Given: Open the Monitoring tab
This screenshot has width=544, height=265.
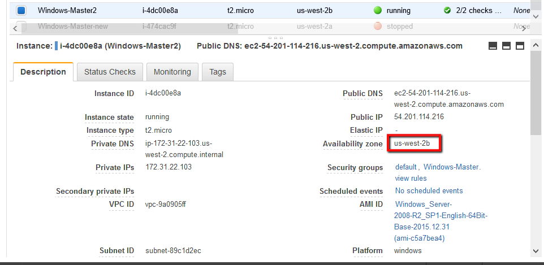Looking at the screenshot, I should (x=172, y=72).
